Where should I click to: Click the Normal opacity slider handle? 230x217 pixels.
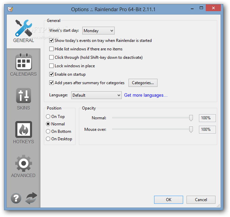click(x=191, y=118)
